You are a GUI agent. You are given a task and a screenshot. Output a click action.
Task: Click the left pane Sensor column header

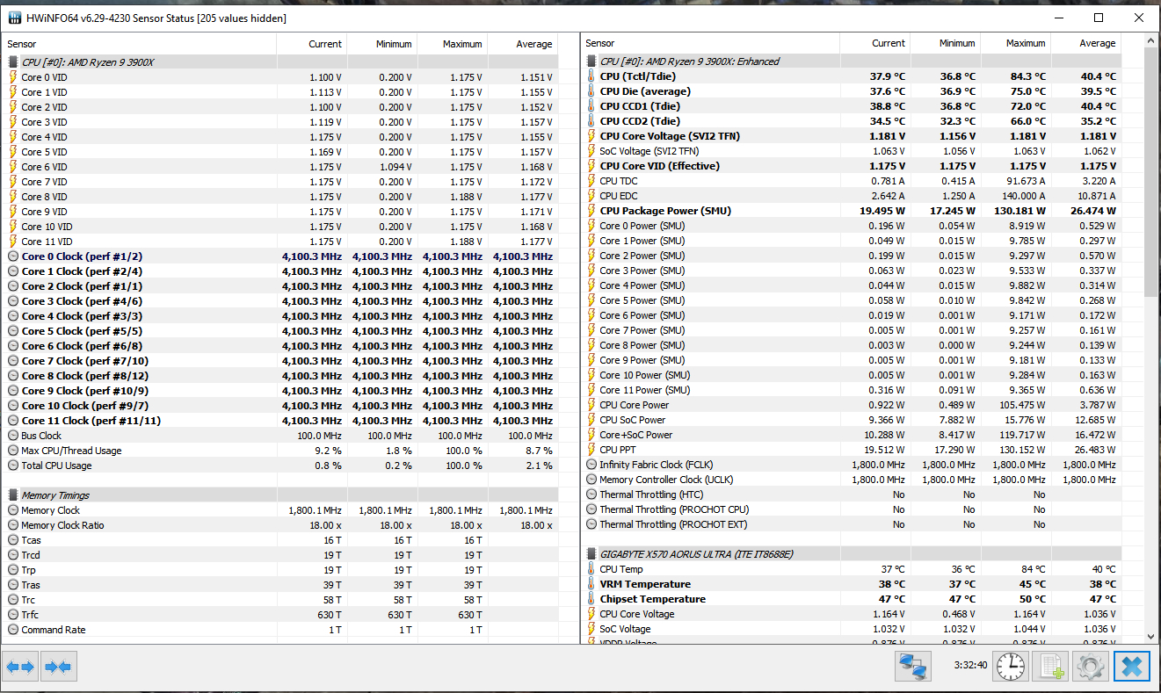pyautogui.click(x=141, y=44)
